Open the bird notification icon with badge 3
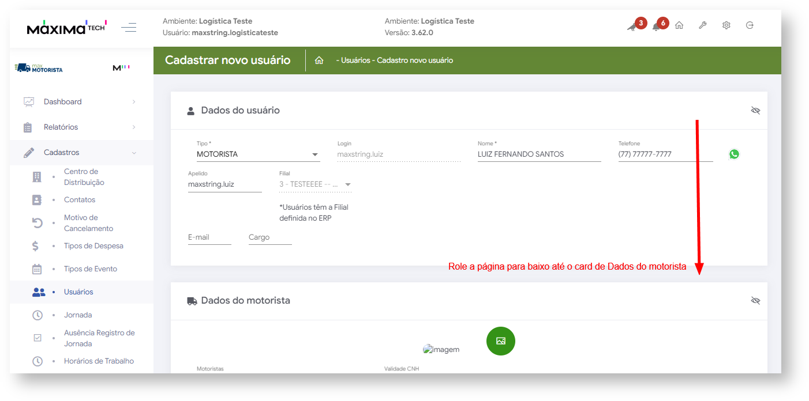Screen dimensions: 809x401 click(x=632, y=27)
